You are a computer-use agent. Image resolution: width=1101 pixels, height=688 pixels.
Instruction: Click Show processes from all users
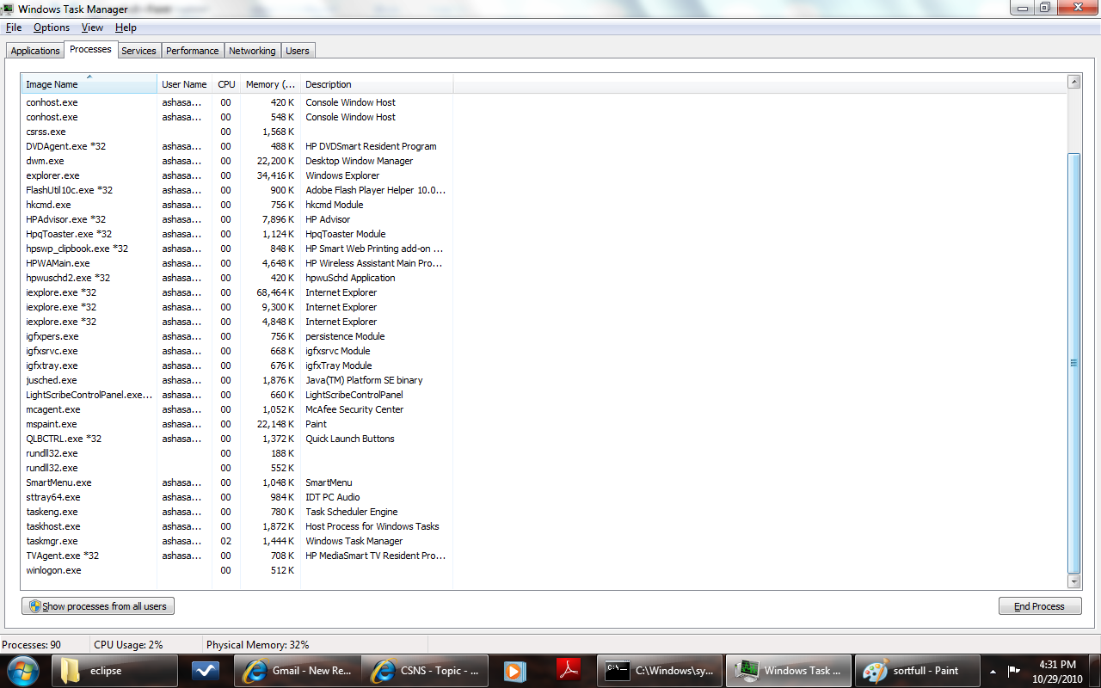pyautogui.click(x=98, y=606)
